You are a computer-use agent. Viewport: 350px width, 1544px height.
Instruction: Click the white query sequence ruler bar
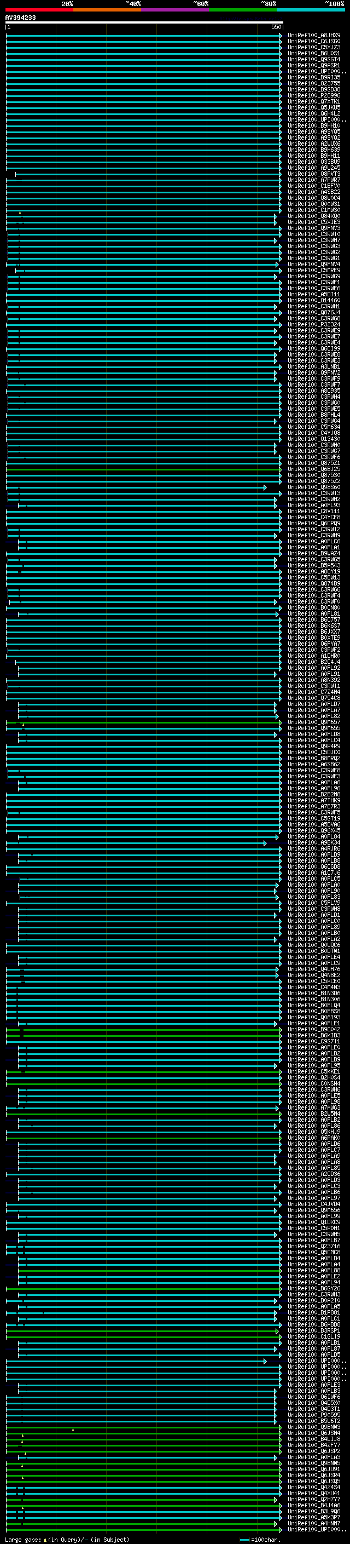click(144, 22)
